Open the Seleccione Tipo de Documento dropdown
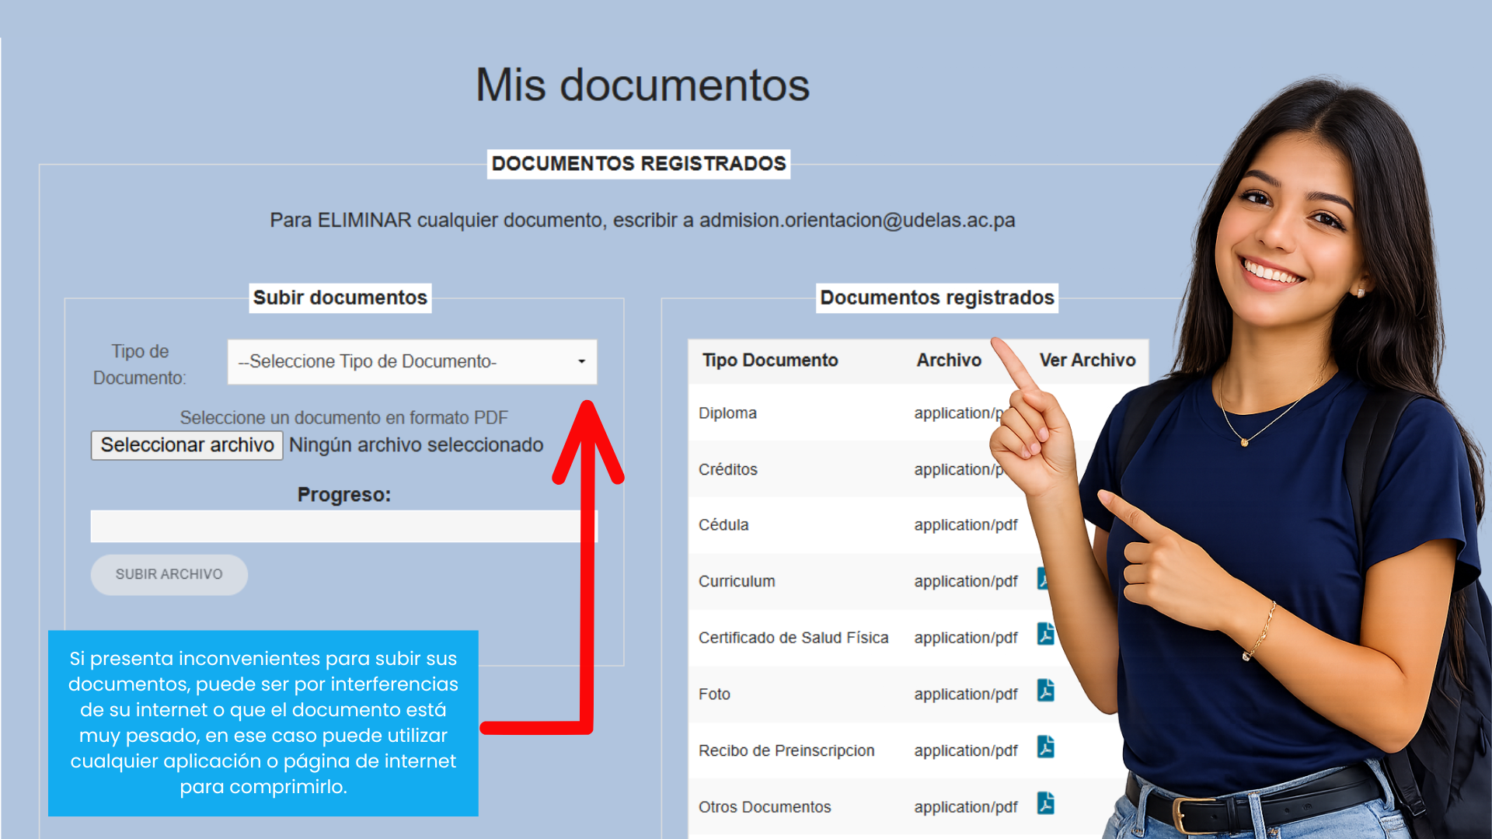Image resolution: width=1492 pixels, height=839 pixels. (412, 362)
